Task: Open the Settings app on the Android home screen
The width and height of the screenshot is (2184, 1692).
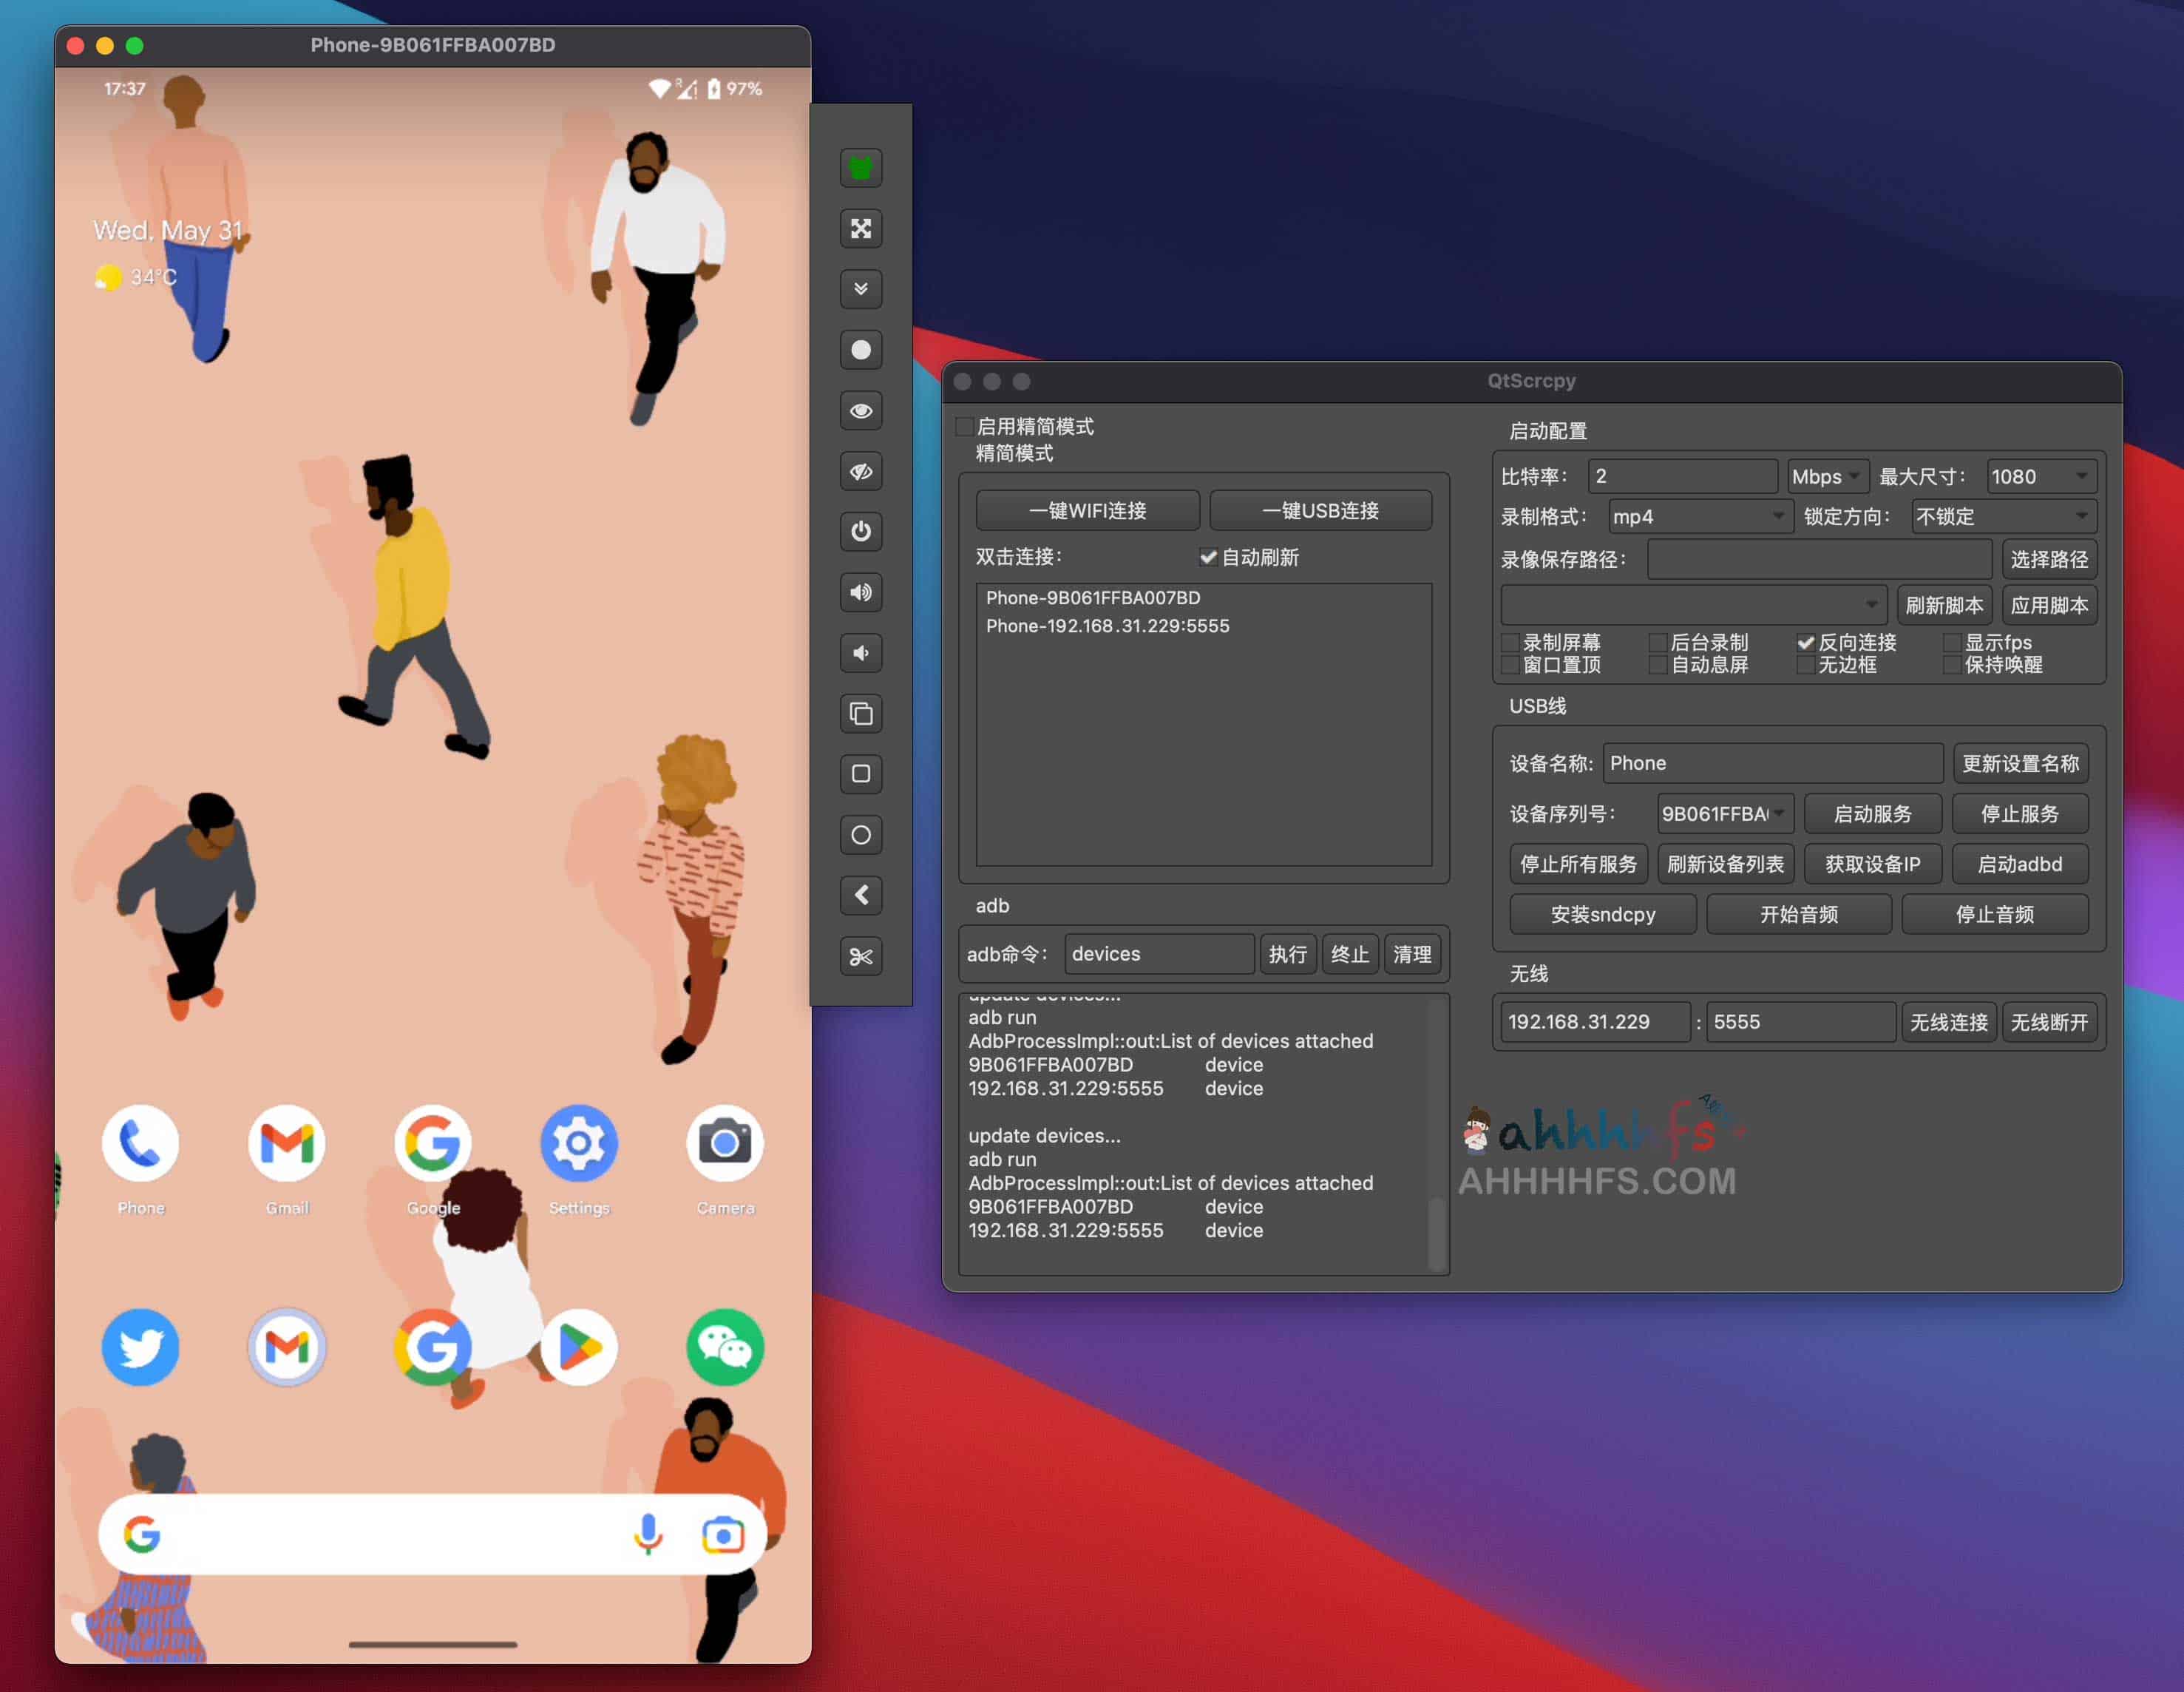Action: point(578,1143)
